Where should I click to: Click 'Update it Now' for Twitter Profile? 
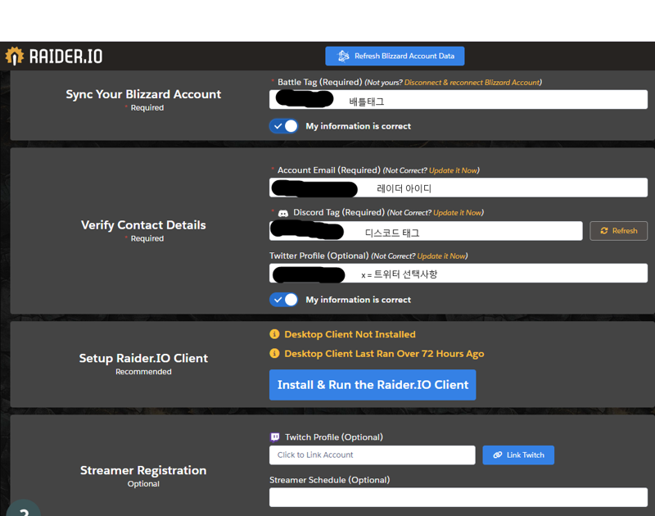[441, 256]
